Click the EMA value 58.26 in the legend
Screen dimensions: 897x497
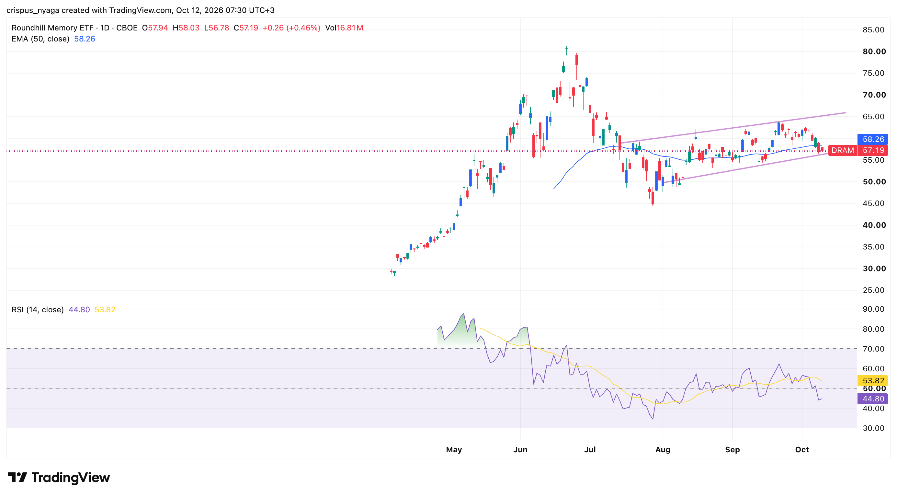pyautogui.click(x=85, y=39)
